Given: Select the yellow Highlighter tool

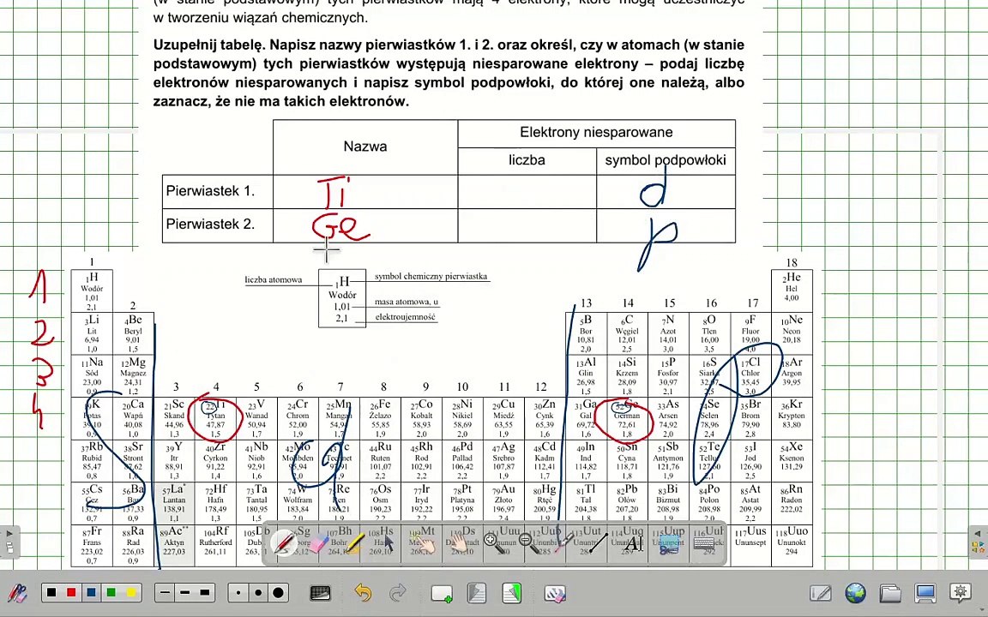Looking at the screenshot, I should click(355, 542).
